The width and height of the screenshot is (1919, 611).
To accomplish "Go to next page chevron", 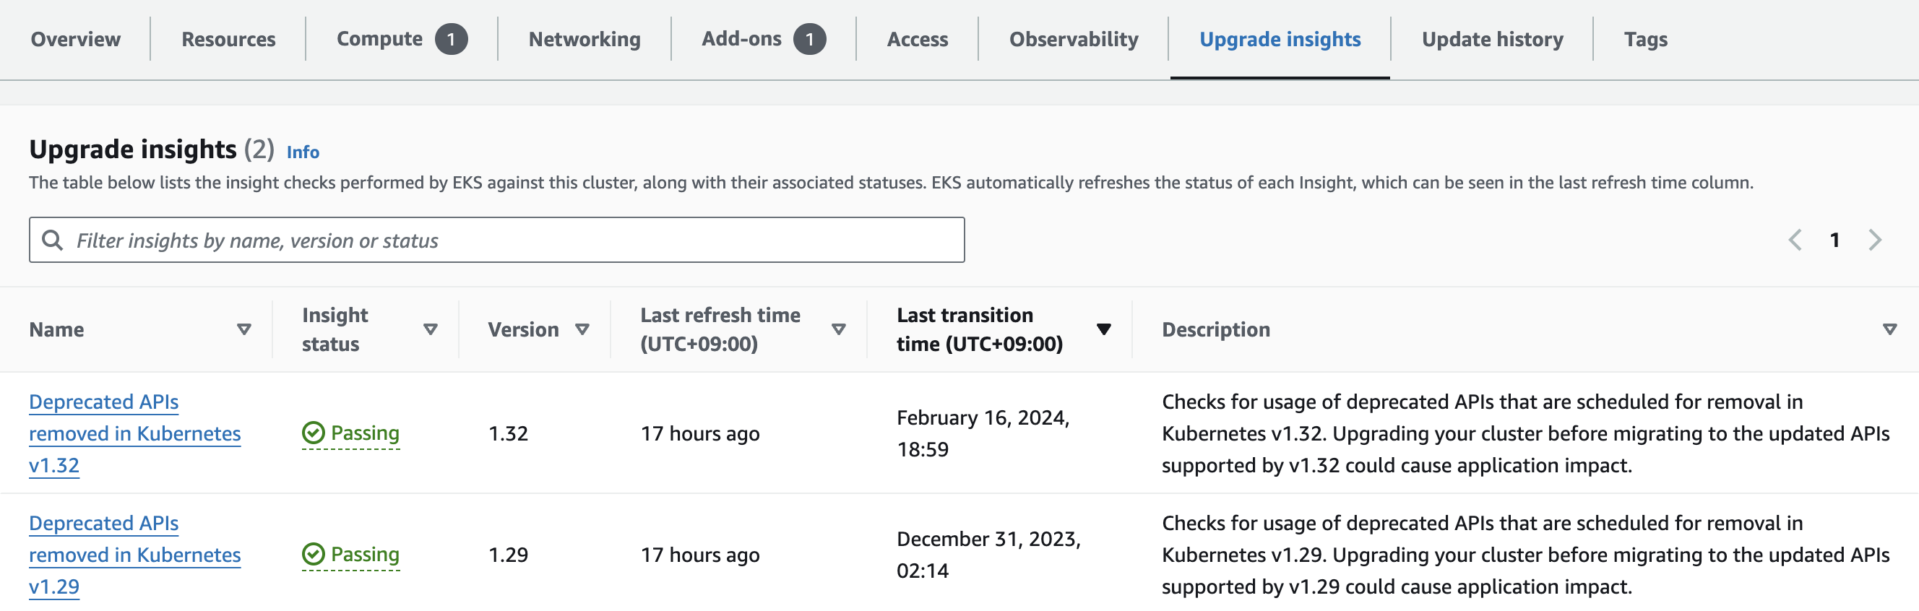I will [1874, 240].
